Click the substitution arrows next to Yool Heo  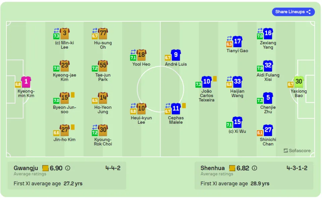(x=133, y=52)
